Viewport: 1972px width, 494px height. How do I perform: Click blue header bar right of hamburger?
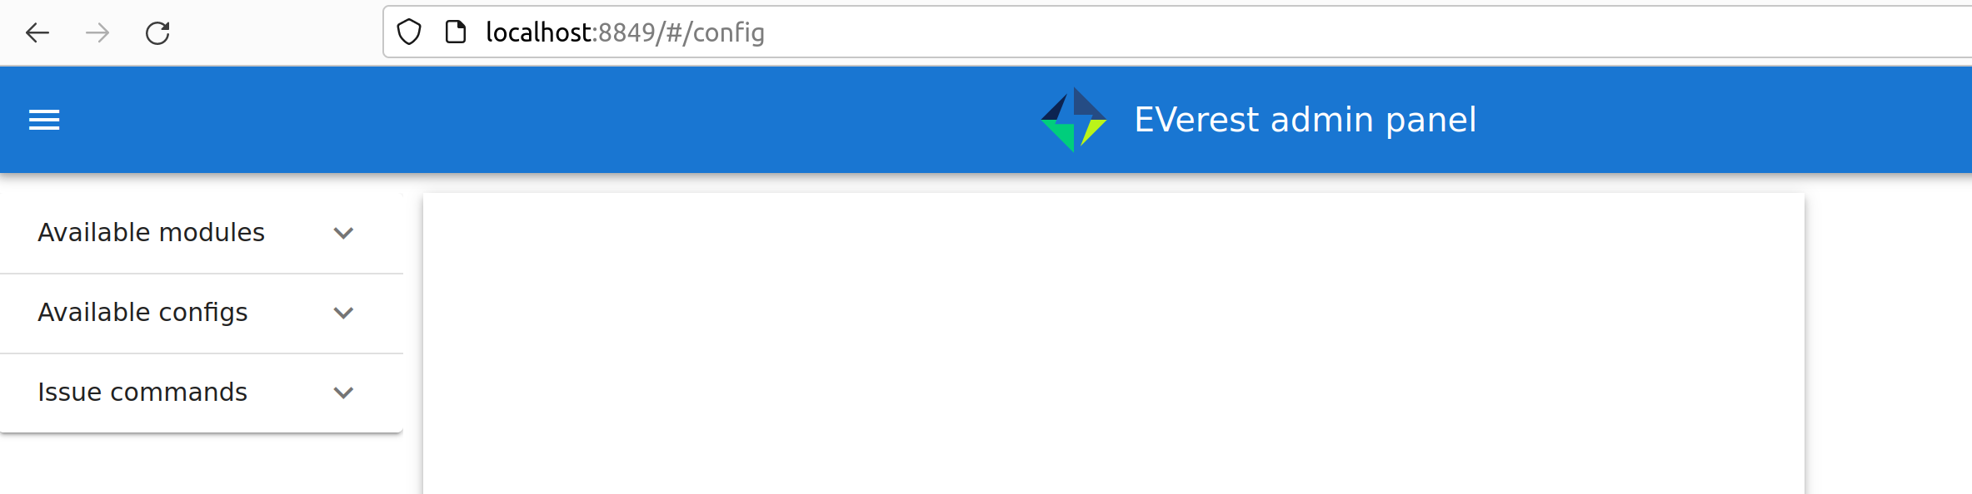500,120
